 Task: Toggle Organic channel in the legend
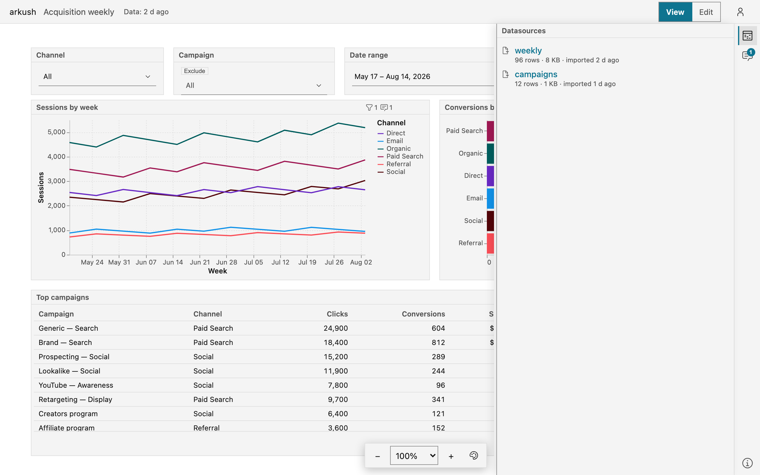[x=394, y=149]
